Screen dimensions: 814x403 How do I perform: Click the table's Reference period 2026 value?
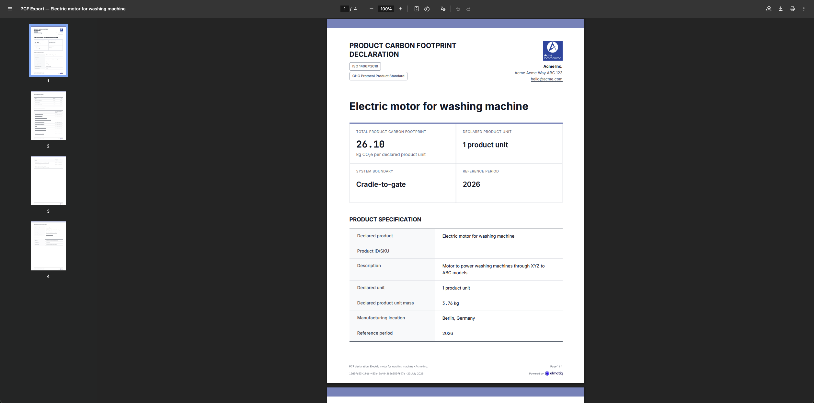pos(448,333)
